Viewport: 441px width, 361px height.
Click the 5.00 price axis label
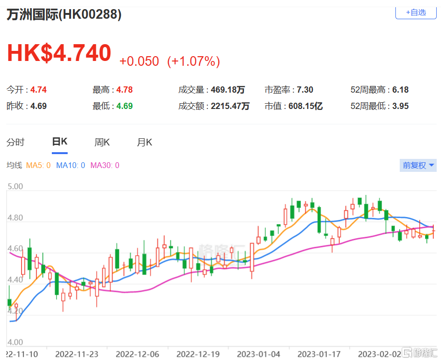(x=15, y=186)
